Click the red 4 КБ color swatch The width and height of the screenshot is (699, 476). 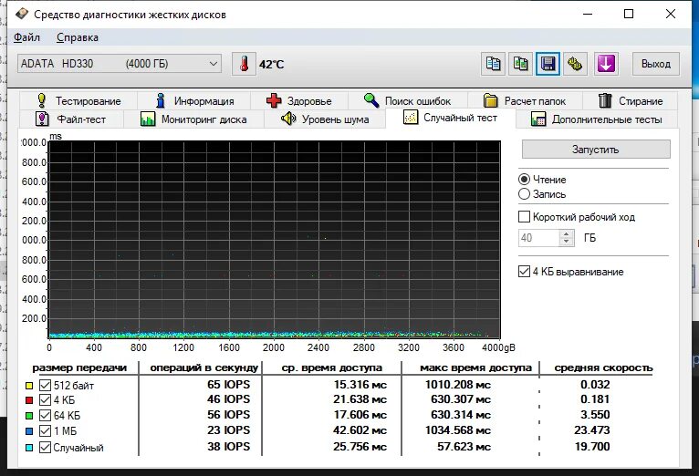[29, 400]
